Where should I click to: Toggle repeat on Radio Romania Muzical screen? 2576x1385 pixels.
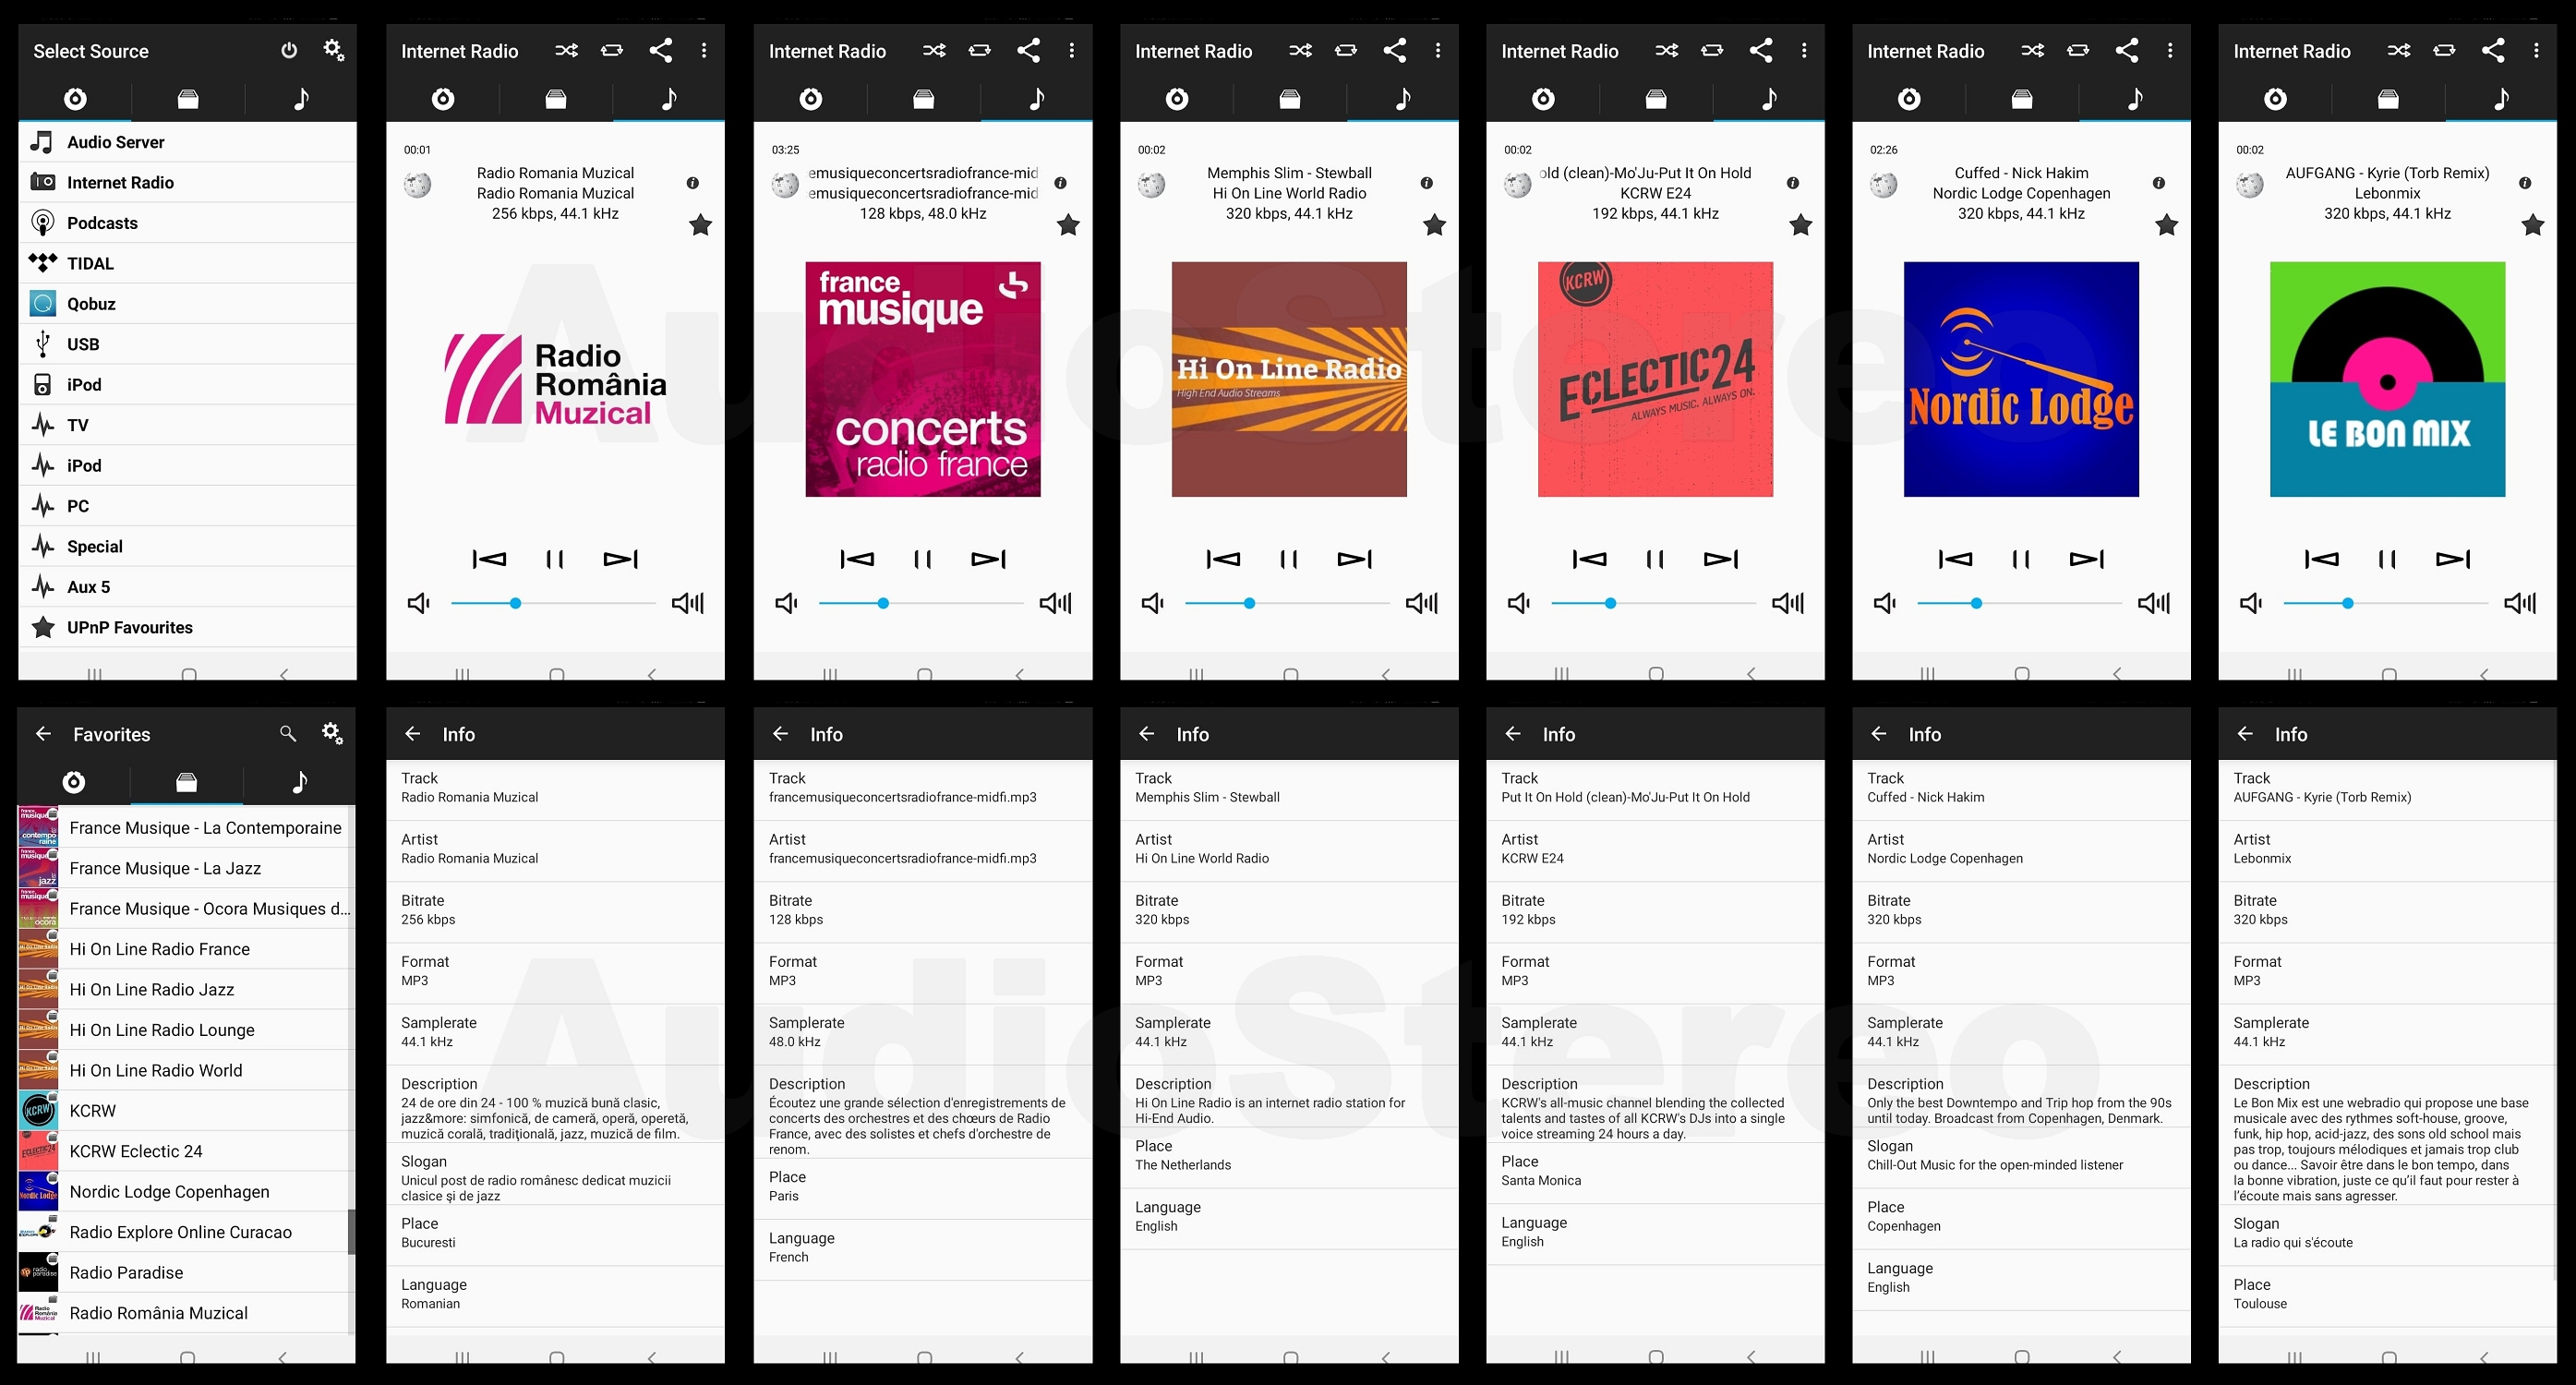coord(612,50)
